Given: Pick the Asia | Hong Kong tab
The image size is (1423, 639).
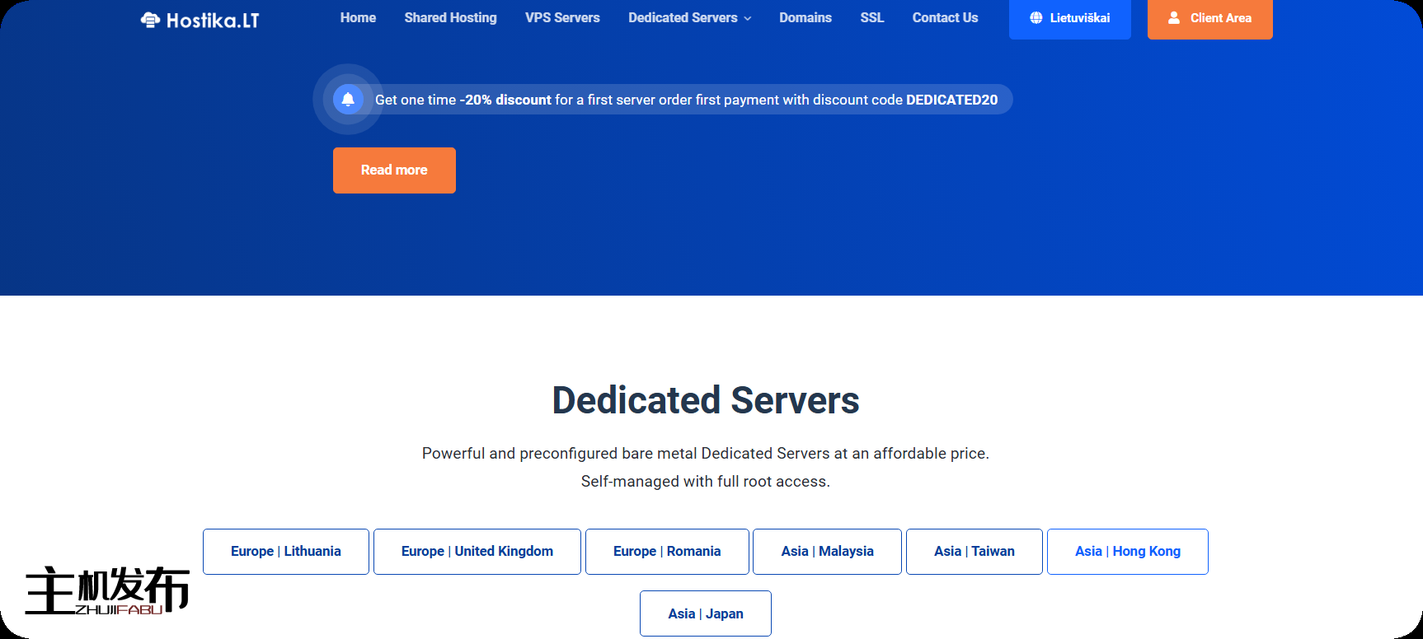Looking at the screenshot, I should (1127, 552).
